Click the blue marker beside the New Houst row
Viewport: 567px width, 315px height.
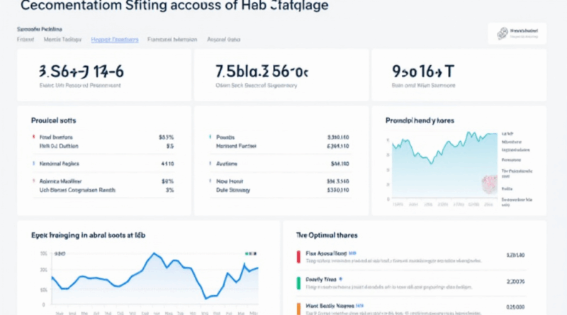pos(209,181)
